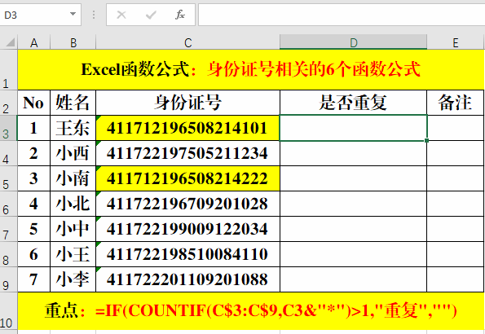Click ID cell 411722201109201088
Screen dimensions: 485x334
(187, 279)
